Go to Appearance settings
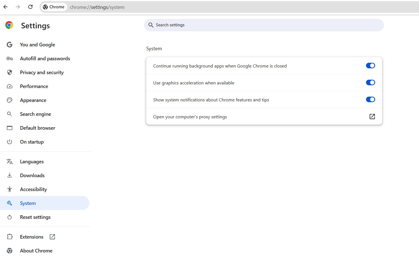 [x=33, y=100]
